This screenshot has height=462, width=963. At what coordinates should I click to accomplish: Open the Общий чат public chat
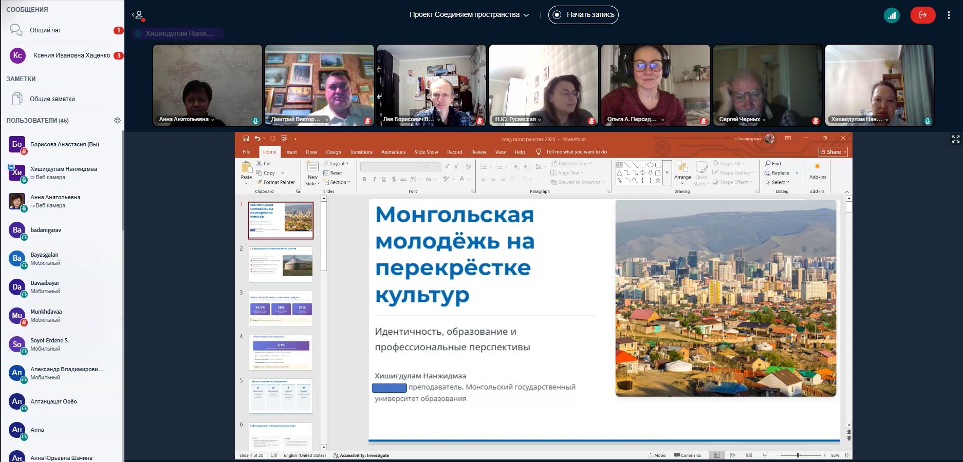coord(45,30)
